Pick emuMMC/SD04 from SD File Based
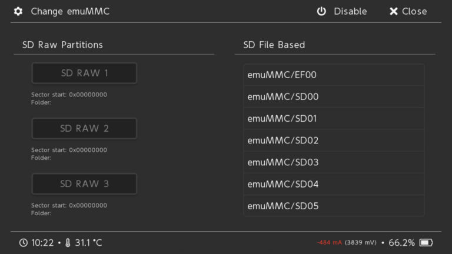This screenshot has height=254, width=452. coord(334,184)
